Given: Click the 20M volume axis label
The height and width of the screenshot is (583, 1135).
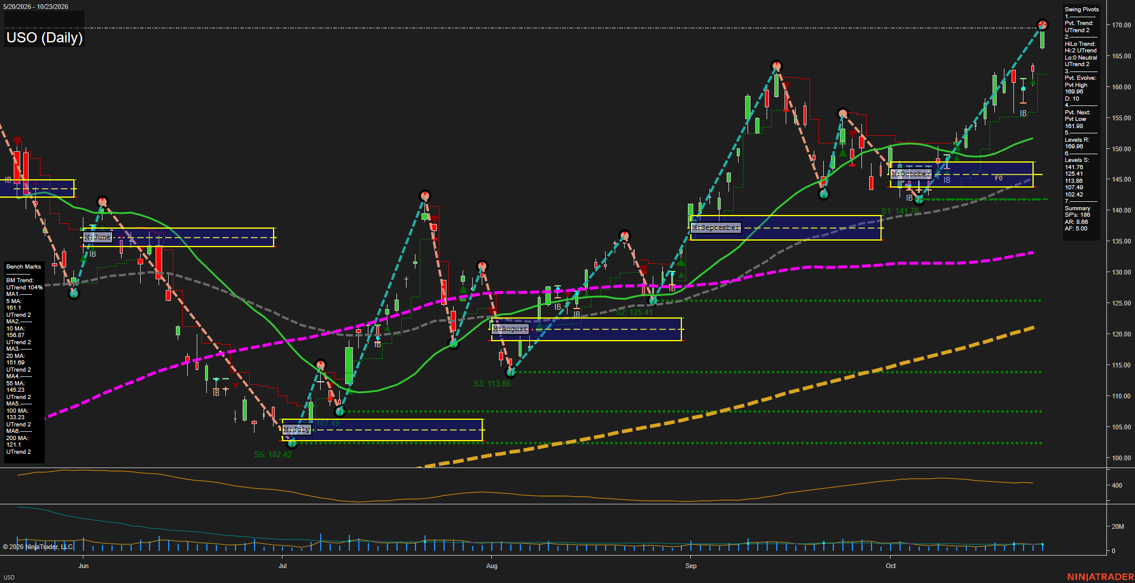Looking at the screenshot, I should (1118, 526).
